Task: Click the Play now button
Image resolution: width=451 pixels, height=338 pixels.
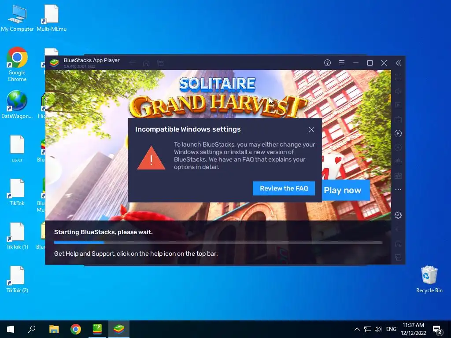Action: click(x=346, y=190)
